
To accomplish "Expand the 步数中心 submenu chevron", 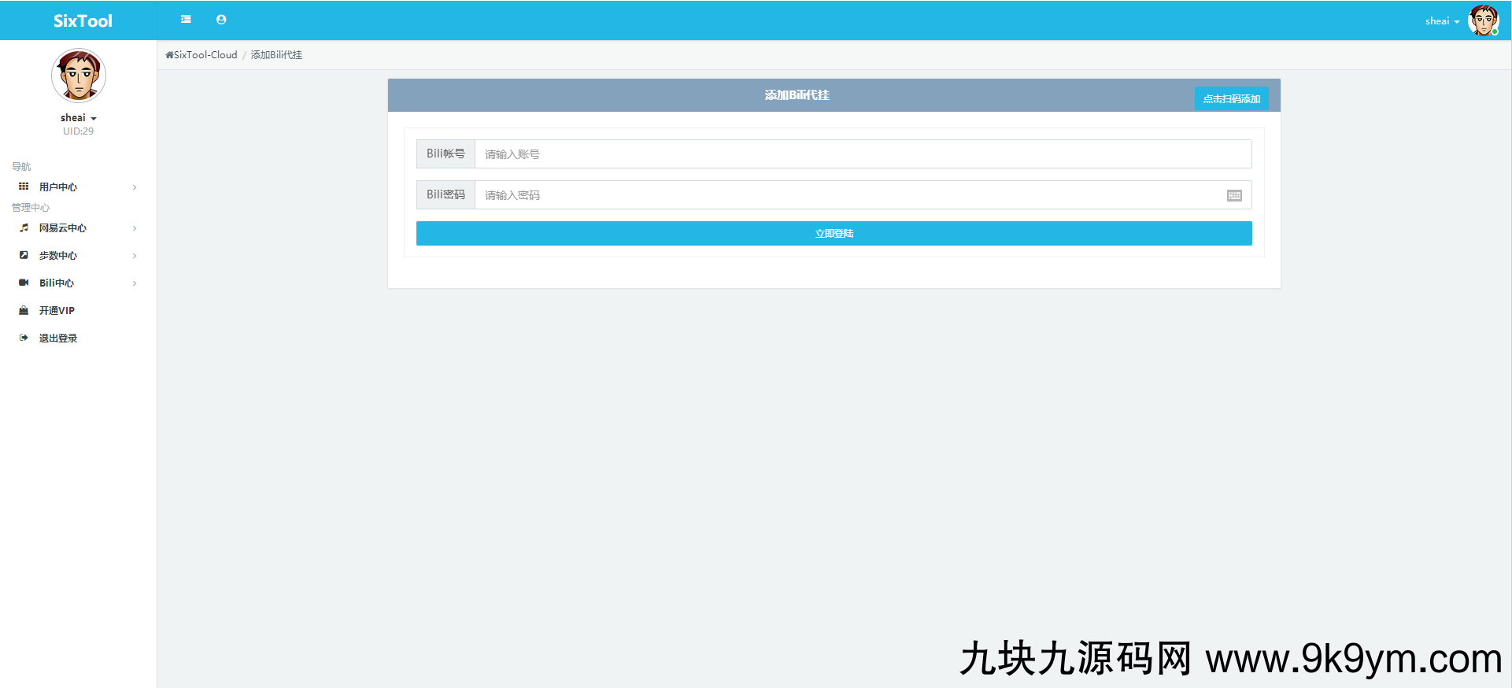I will tap(135, 256).
